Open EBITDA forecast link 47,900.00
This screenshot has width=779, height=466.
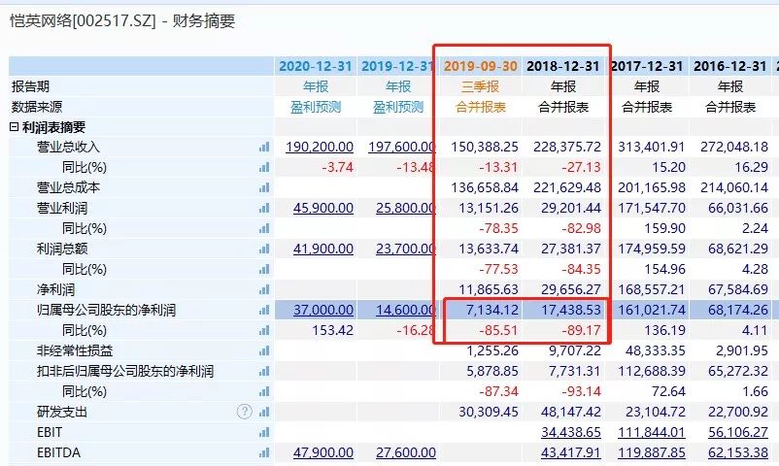pos(323,452)
